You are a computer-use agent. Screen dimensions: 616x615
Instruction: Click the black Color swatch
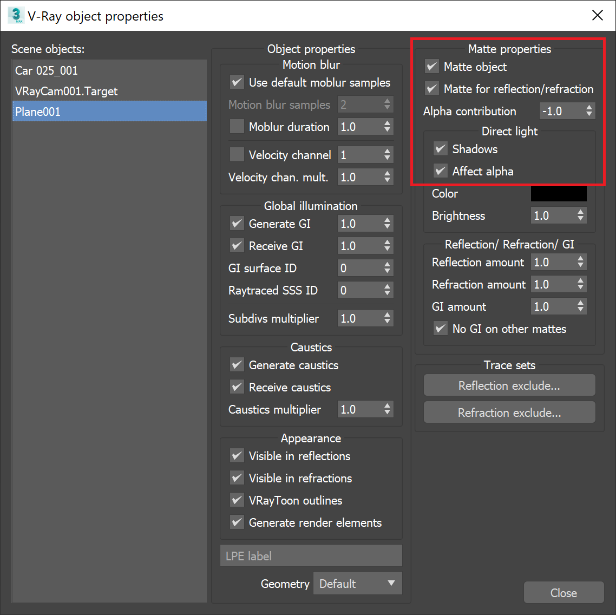coord(559,193)
